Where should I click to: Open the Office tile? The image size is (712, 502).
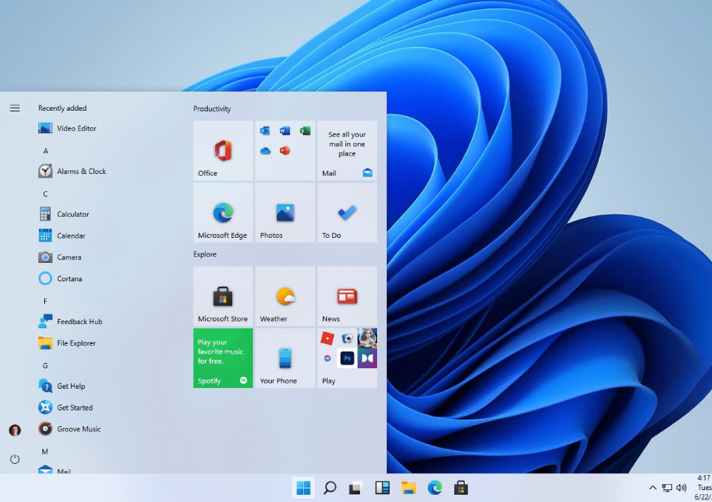223,151
